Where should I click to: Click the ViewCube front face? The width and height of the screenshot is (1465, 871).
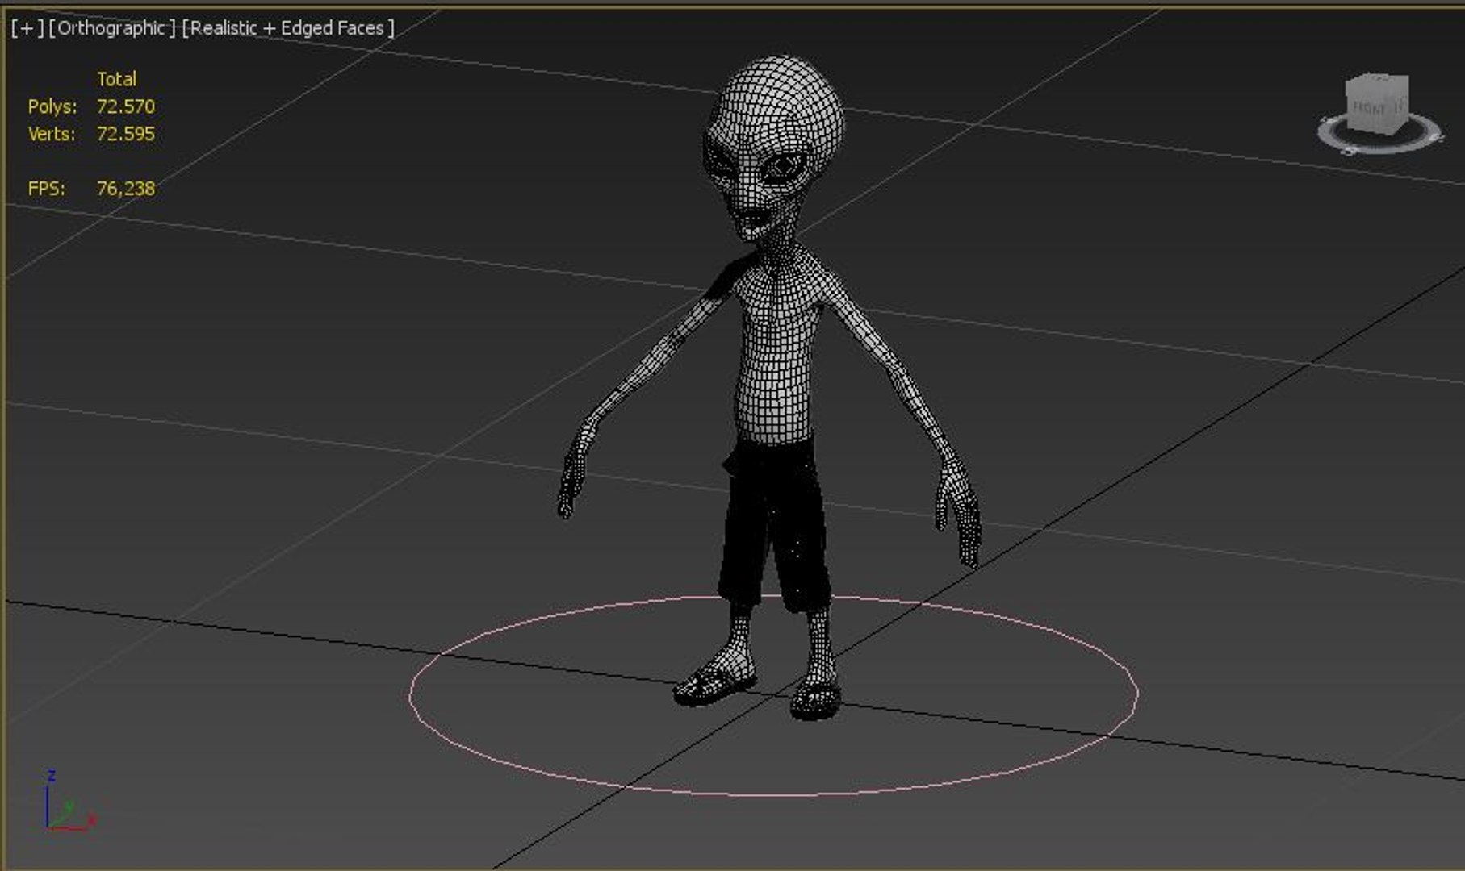[1369, 107]
